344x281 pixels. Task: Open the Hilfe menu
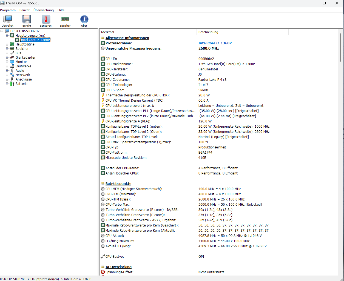coord(61,10)
